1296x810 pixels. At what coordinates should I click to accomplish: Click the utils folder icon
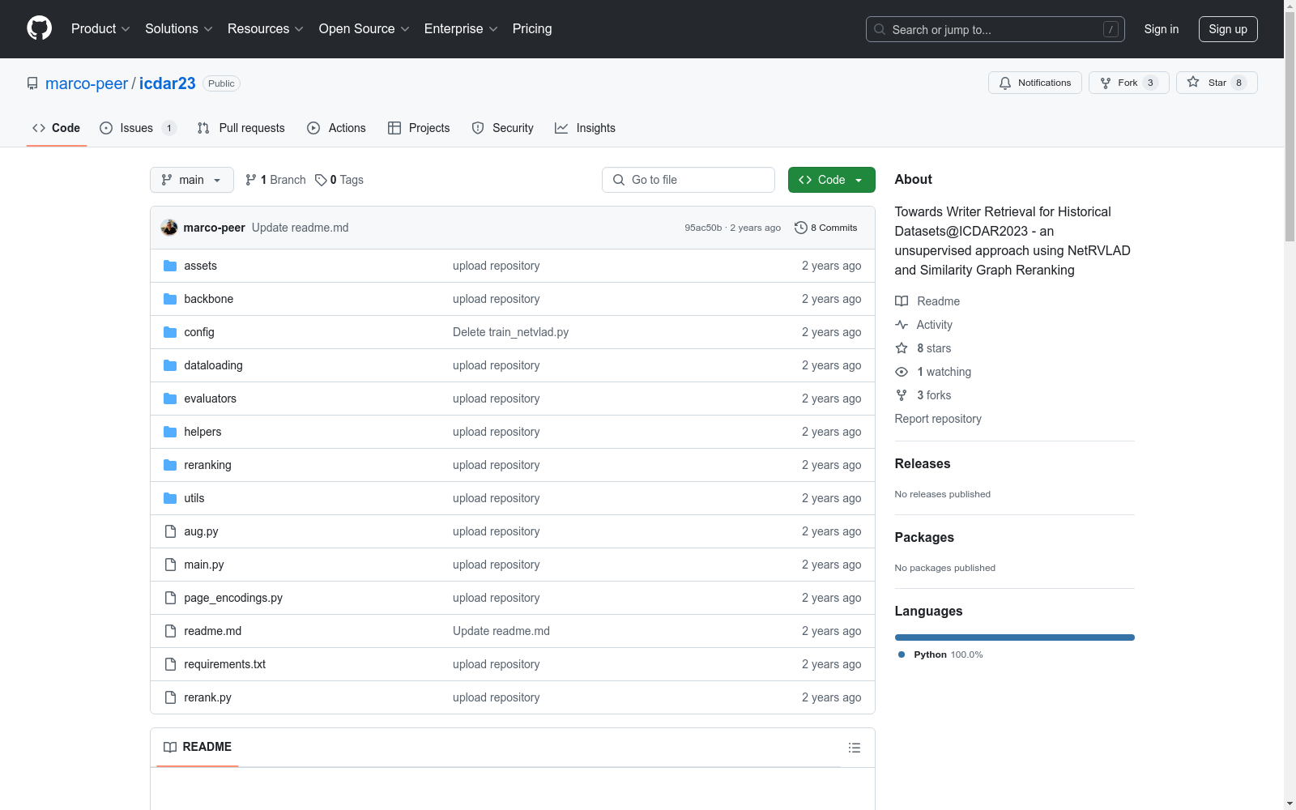click(x=170, y=498)
